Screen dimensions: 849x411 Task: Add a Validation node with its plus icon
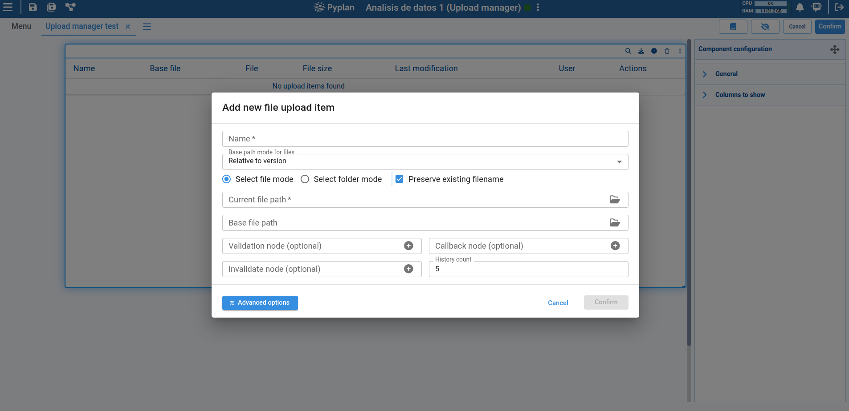pyautogui.click(x=409, y=246)
